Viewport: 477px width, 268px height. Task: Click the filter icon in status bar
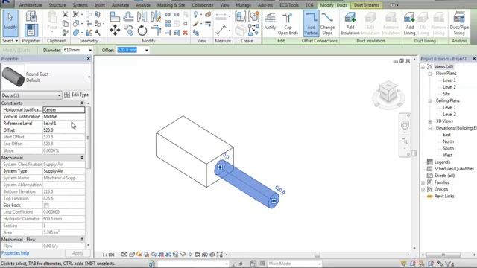point(449,264)
